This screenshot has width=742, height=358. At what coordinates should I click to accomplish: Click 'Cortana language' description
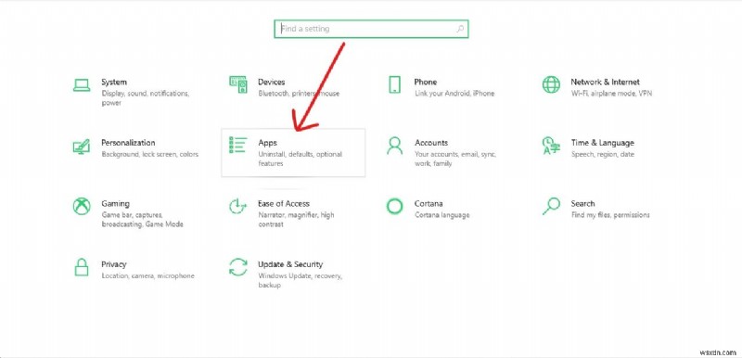pyautogui.click(x=442, y=214)
